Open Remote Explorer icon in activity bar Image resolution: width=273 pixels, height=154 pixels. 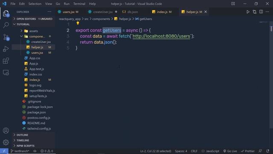point(6,72)
